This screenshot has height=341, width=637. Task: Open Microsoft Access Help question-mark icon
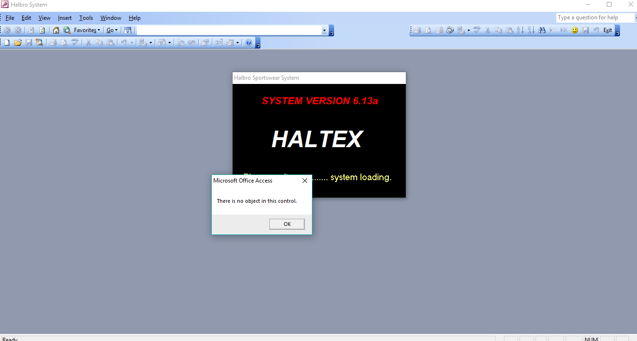(249, 42)
